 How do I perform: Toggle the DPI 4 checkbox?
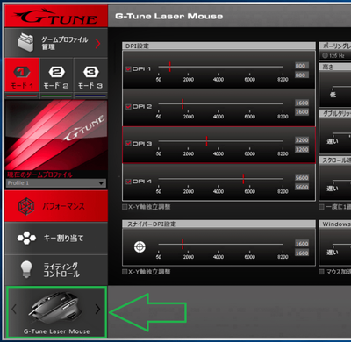[x=128, y=182]
